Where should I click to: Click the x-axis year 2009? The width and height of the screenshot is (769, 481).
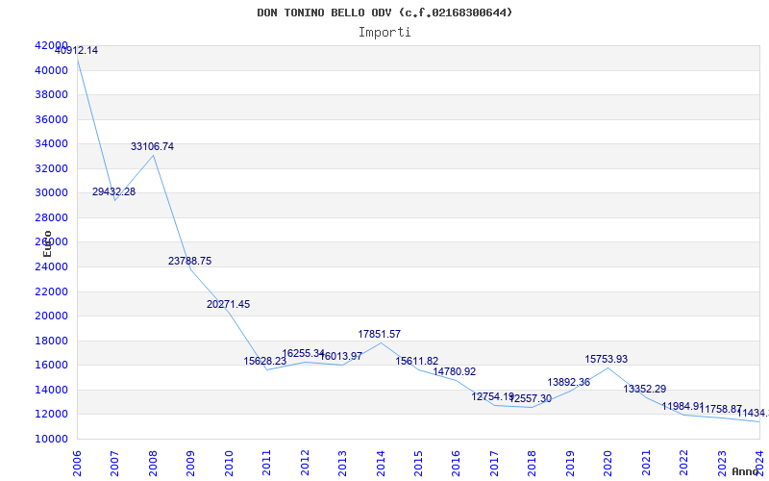190,464
